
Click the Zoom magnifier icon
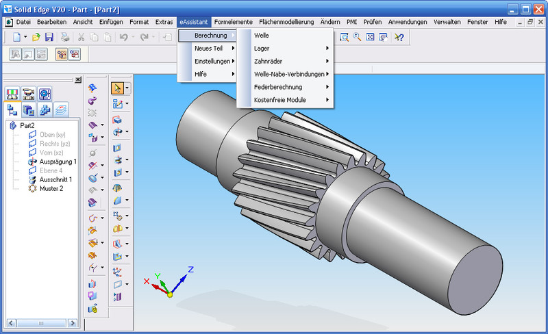click(357, 37)
